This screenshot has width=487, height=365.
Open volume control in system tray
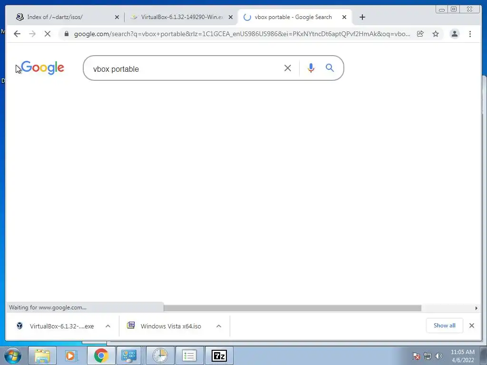pos(439,356)
